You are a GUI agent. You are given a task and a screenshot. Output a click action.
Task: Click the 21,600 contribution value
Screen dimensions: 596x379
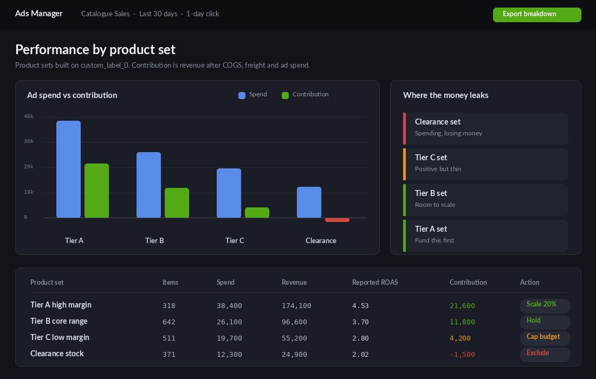462,306
